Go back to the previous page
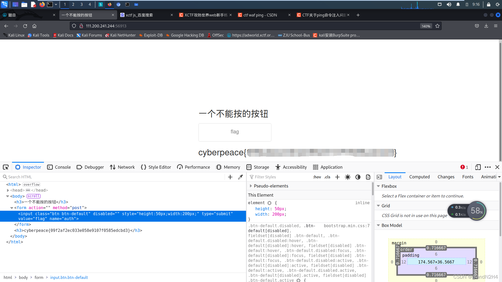Screen dimensions: 502x282 click(x=6, y=26)
